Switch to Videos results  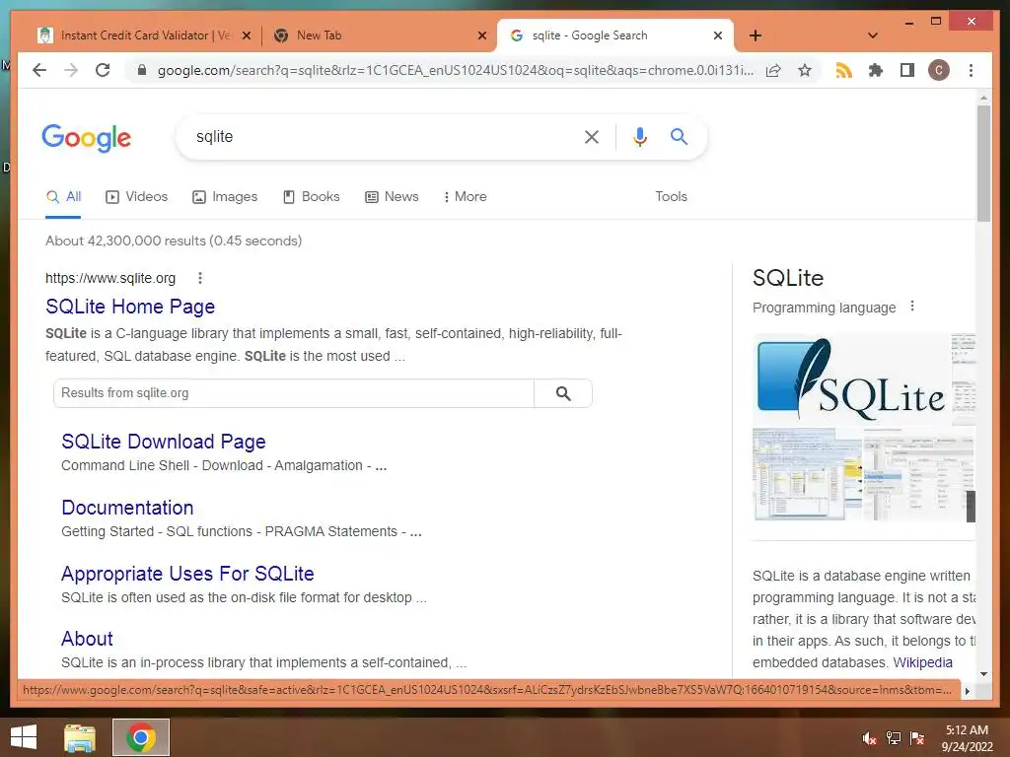[x=136, y=197]
